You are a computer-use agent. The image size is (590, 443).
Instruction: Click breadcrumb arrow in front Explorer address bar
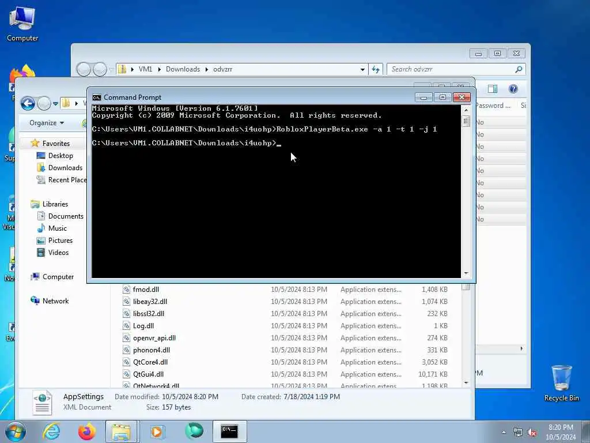[77, 103]
